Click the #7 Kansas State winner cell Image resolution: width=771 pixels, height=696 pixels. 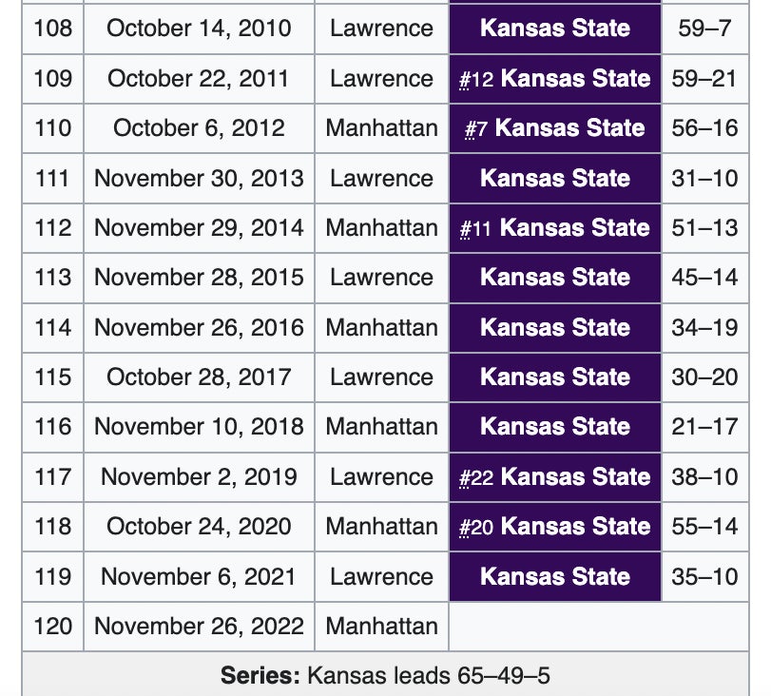pos(555,128)
